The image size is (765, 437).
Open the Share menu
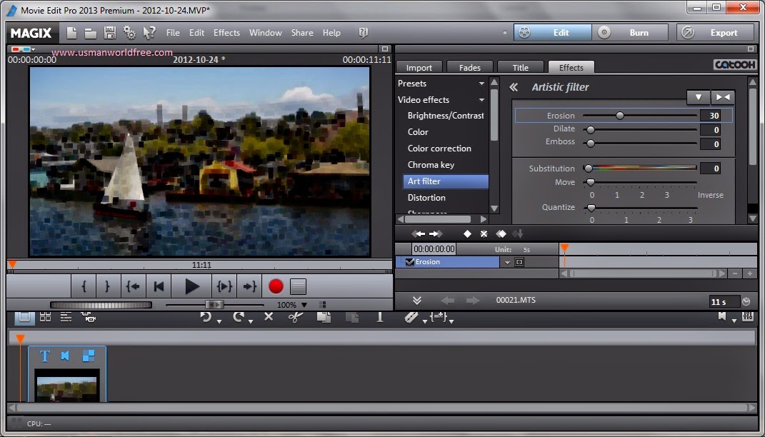click(302, 33)
